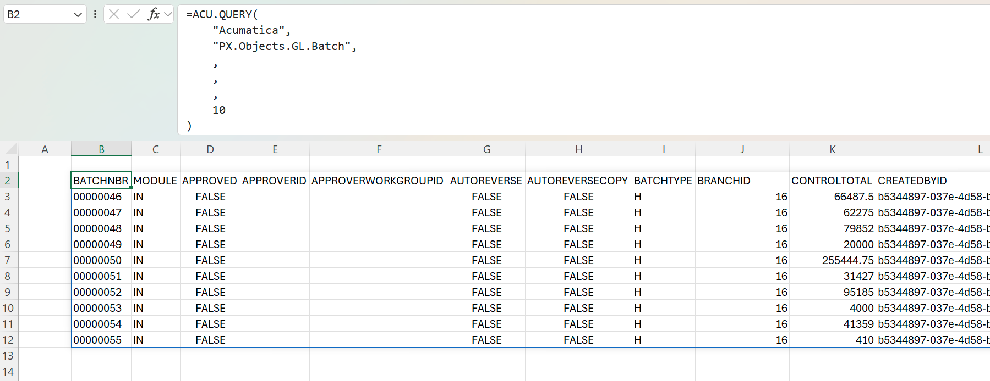Open the Name Box dropdown arrow

click(x=78, y=15)
